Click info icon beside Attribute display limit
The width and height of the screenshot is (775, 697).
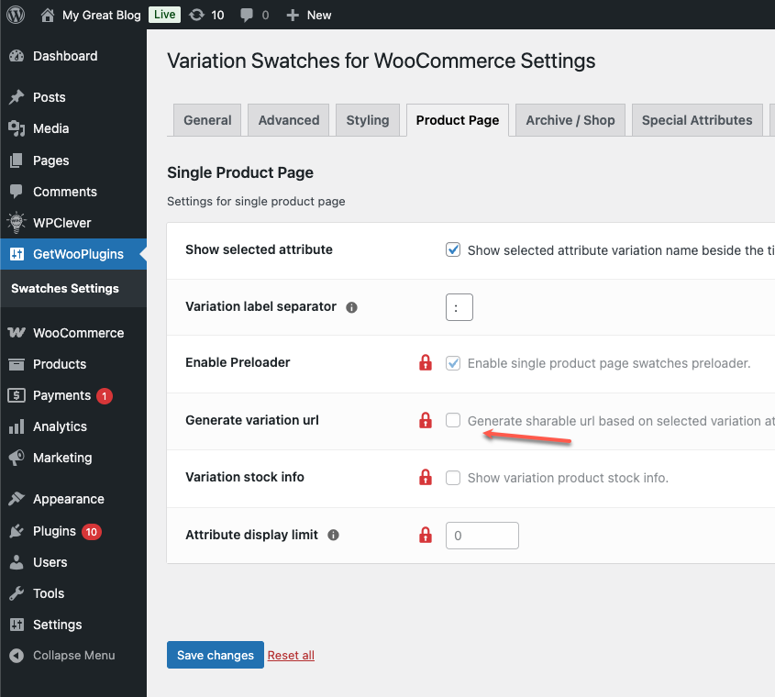pos(333,535)
